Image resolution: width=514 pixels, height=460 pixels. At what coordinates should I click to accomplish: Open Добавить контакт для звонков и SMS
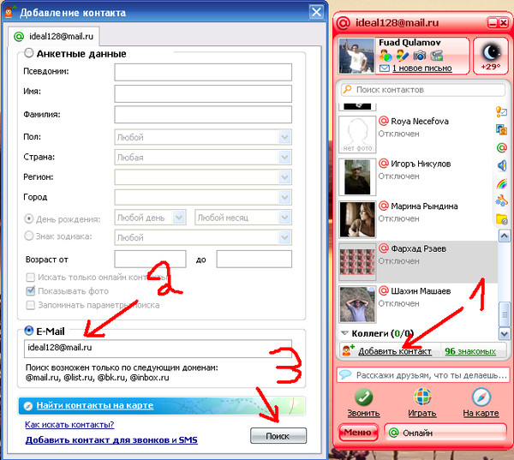point(111,440)
